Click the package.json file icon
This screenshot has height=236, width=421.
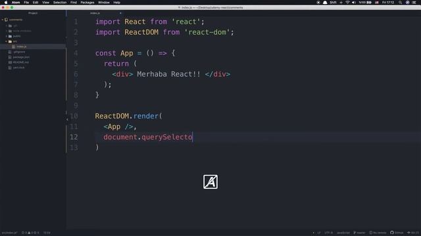point(10,57)
